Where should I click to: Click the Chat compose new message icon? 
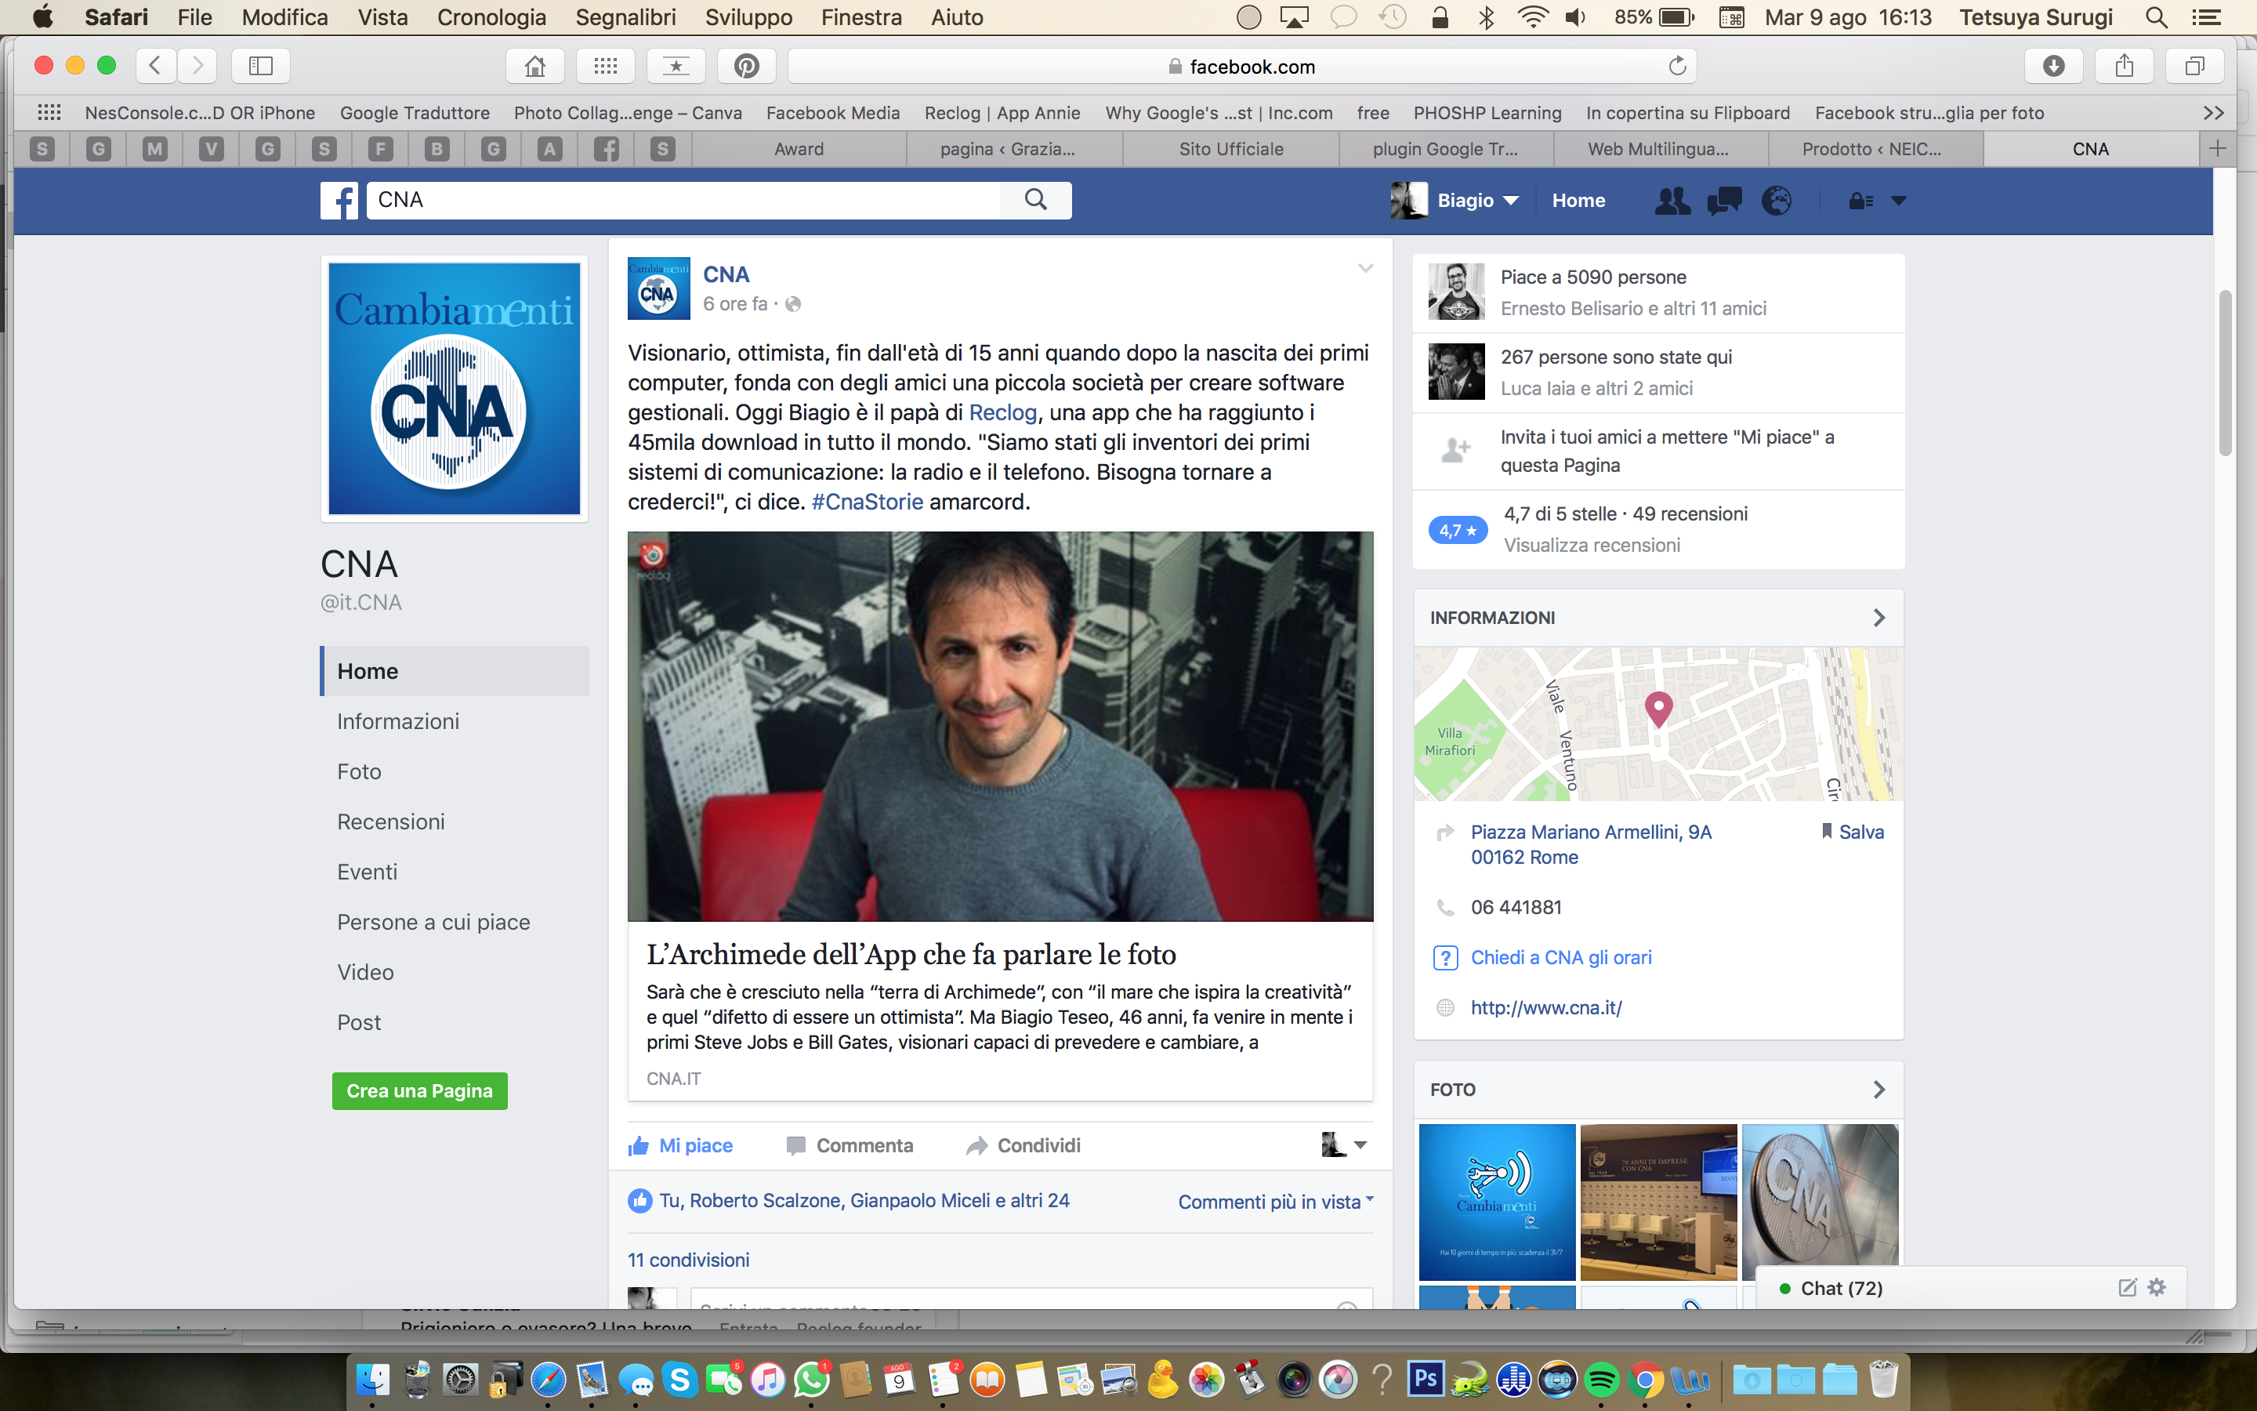pos(2128,1288)
